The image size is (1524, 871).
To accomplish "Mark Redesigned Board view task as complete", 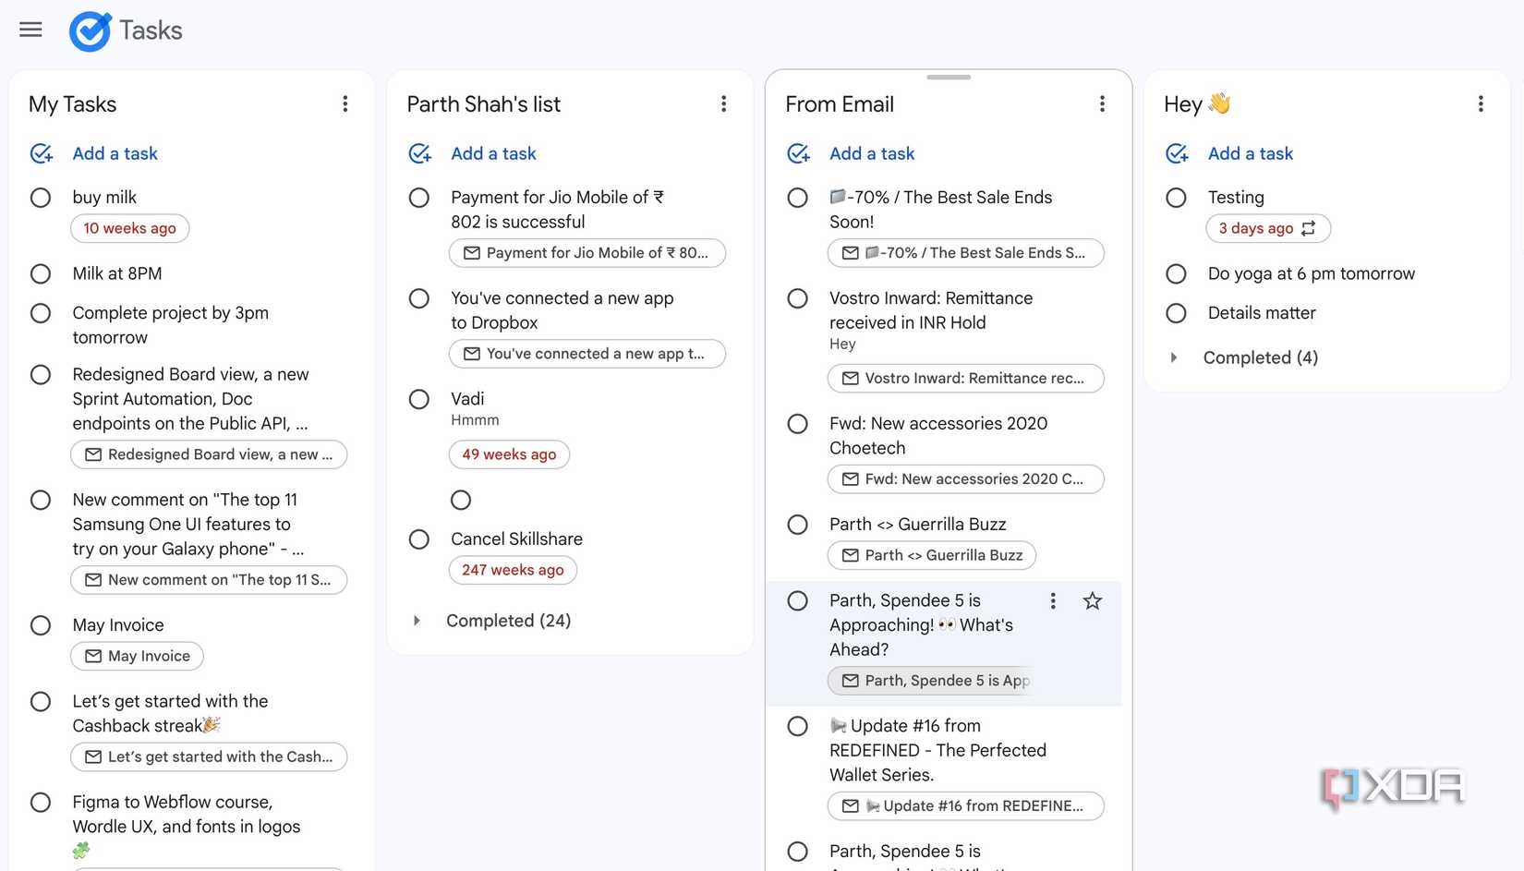I will [x=41, y=375].
